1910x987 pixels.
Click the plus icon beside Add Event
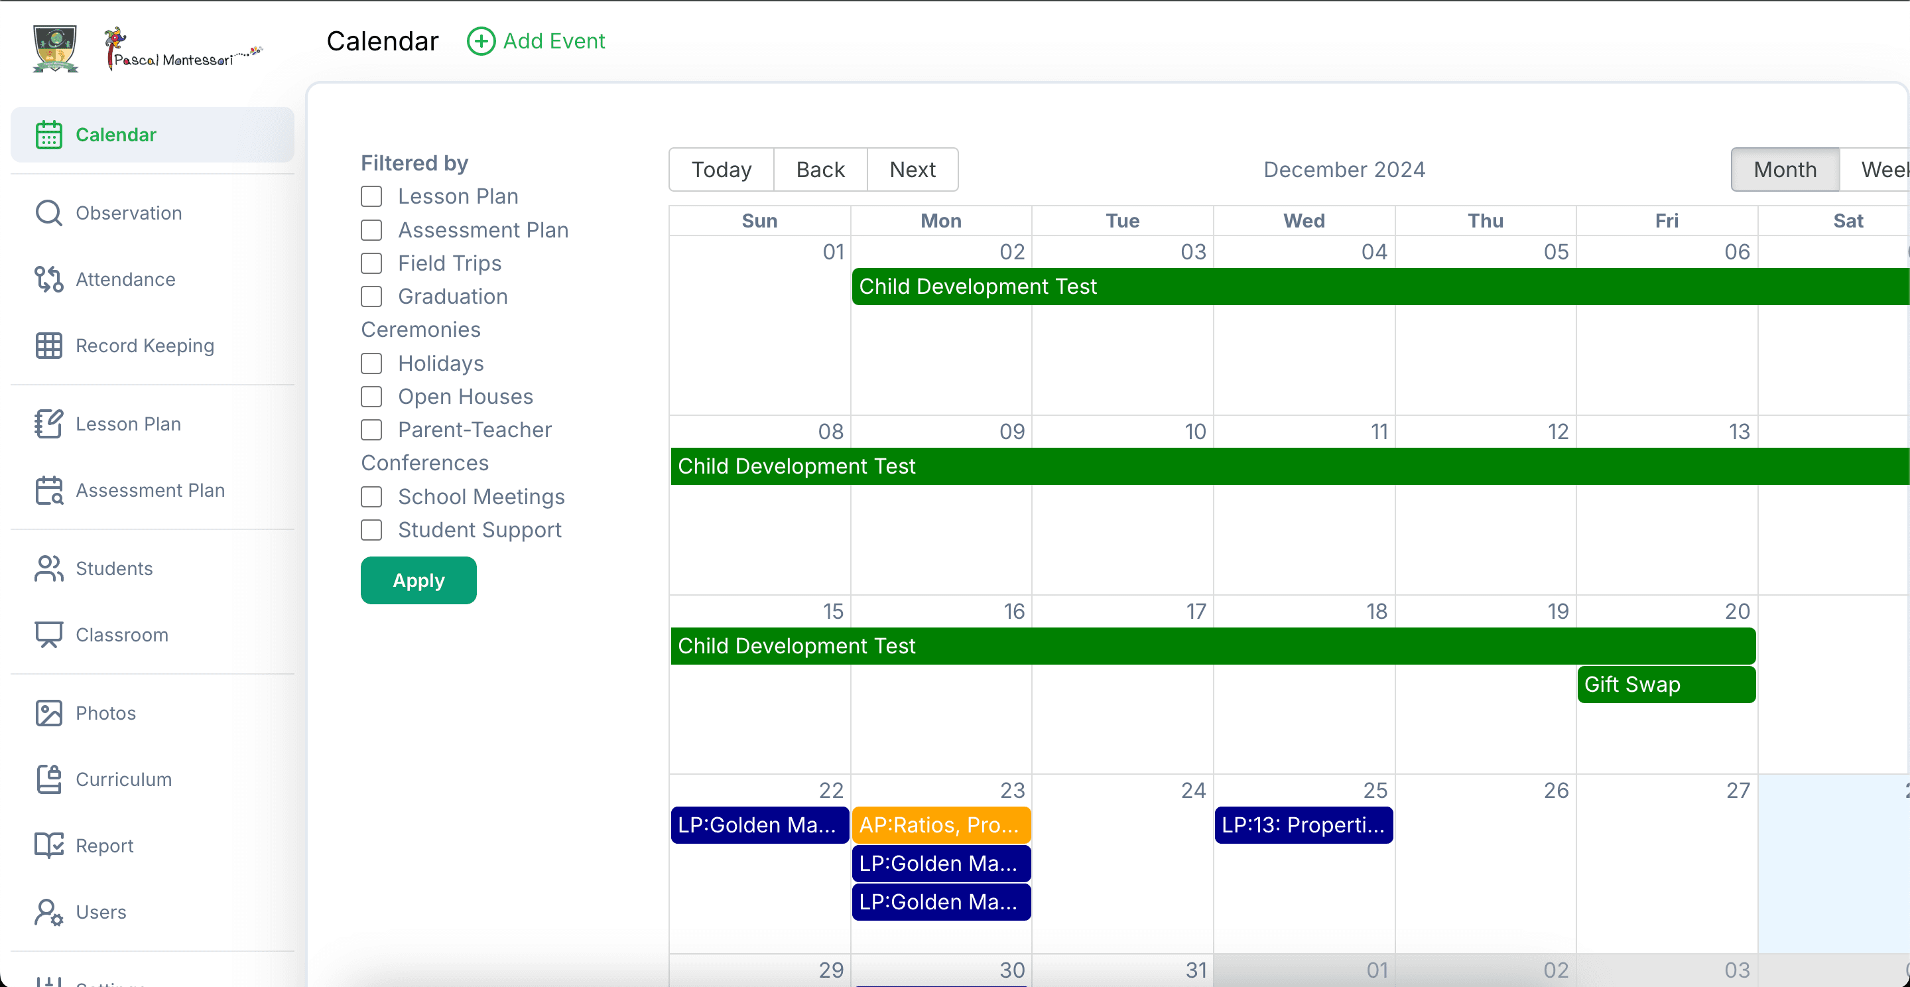pos(480,42)
